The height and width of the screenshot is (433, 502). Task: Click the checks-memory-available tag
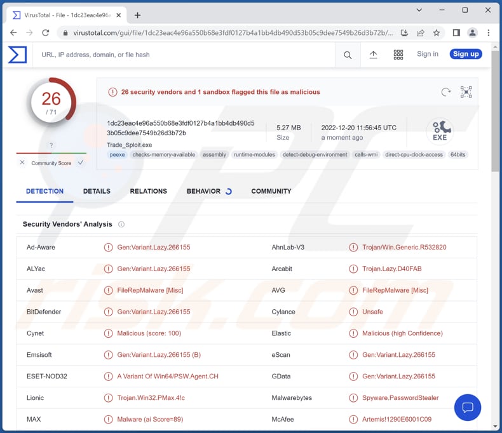point(163,155)
